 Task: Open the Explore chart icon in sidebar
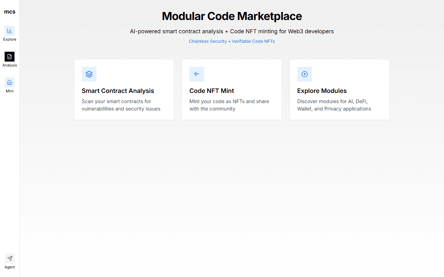click(10, 31)
